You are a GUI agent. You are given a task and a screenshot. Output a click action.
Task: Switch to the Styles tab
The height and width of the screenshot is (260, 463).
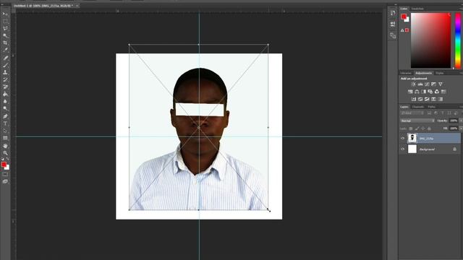440,73
